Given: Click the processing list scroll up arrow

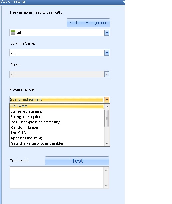Looking at the screenshot, I should click(x=107, y=107).
